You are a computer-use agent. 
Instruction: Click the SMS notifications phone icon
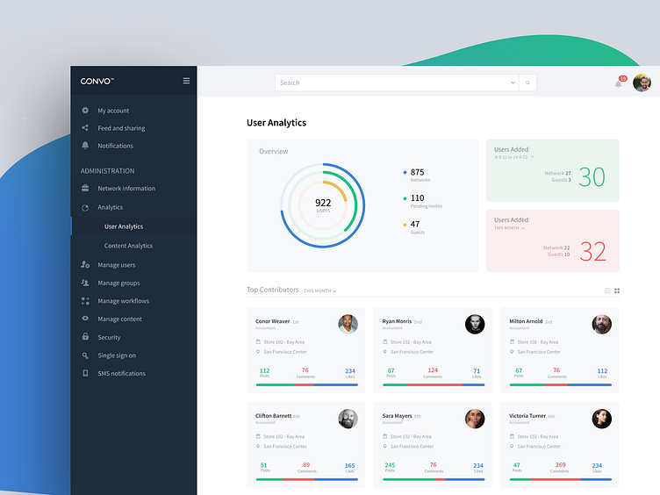[x=85, y=373]
